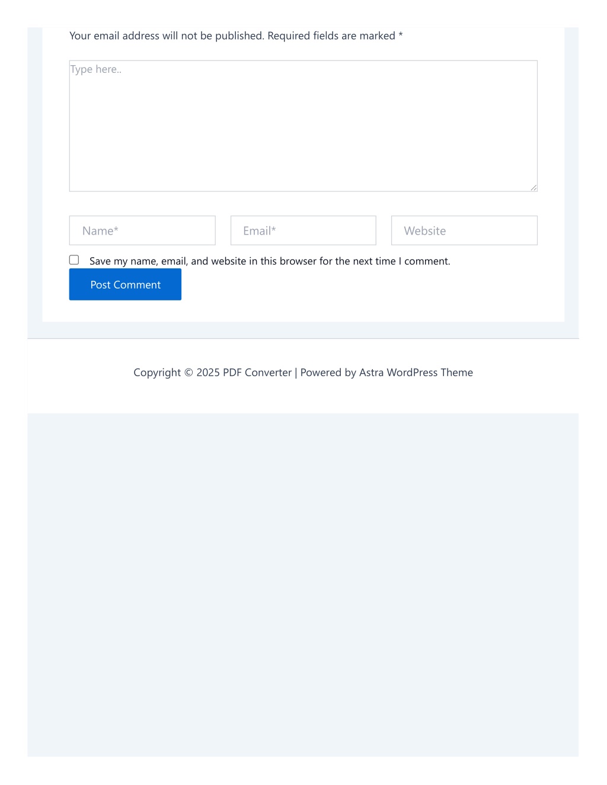Click the vertical bar separator in footer text
This screenshot has height=785, width=607.
(x=296, y=373)
